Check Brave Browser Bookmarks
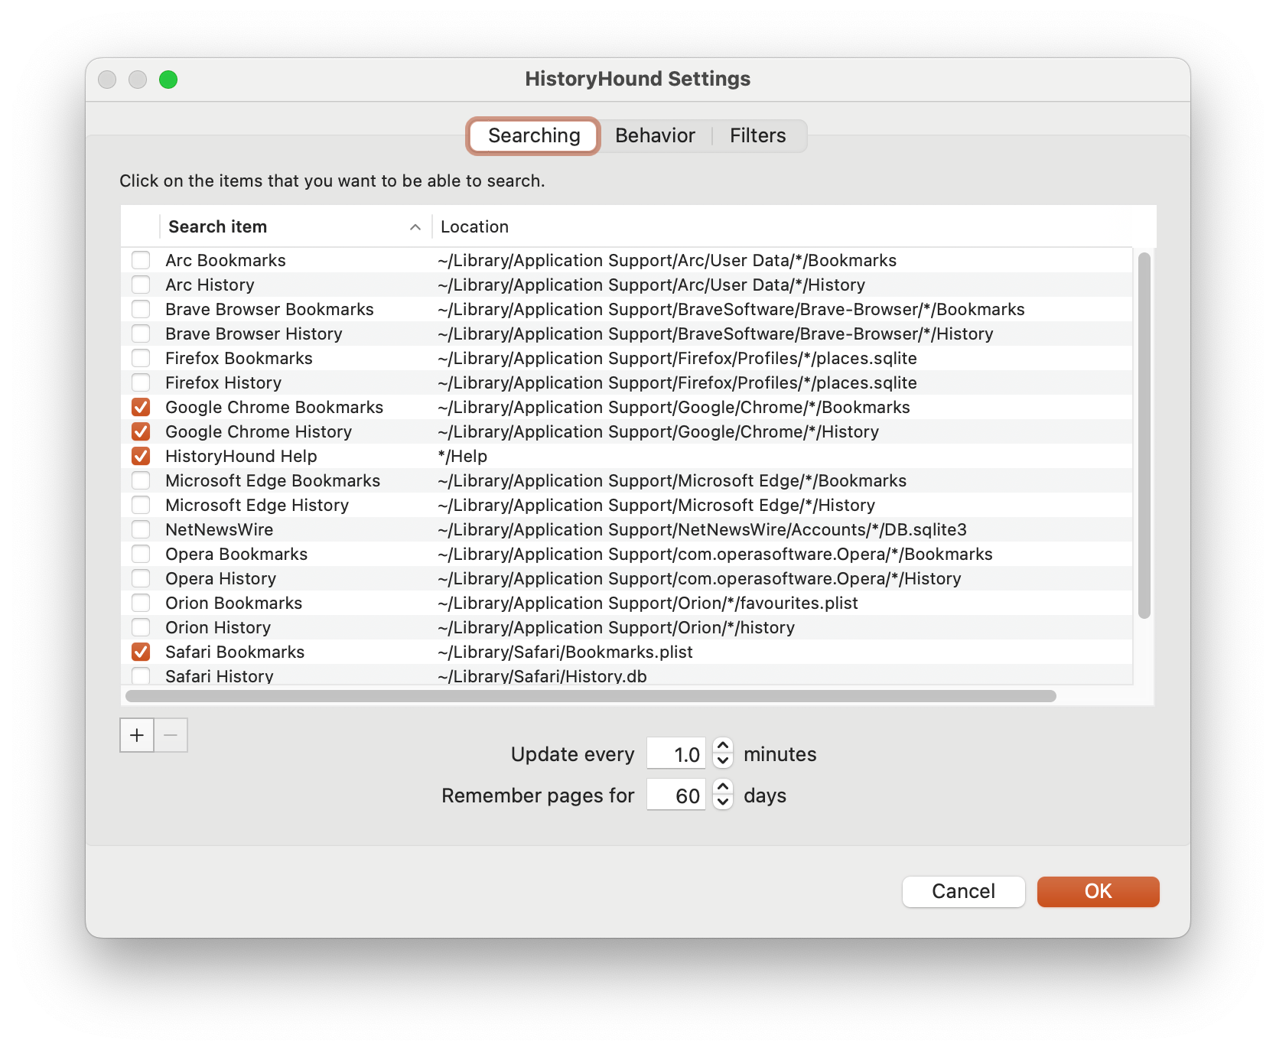 141,309
